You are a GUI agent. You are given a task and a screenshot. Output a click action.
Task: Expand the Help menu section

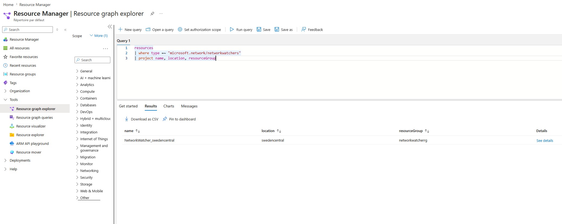point(5,169)
